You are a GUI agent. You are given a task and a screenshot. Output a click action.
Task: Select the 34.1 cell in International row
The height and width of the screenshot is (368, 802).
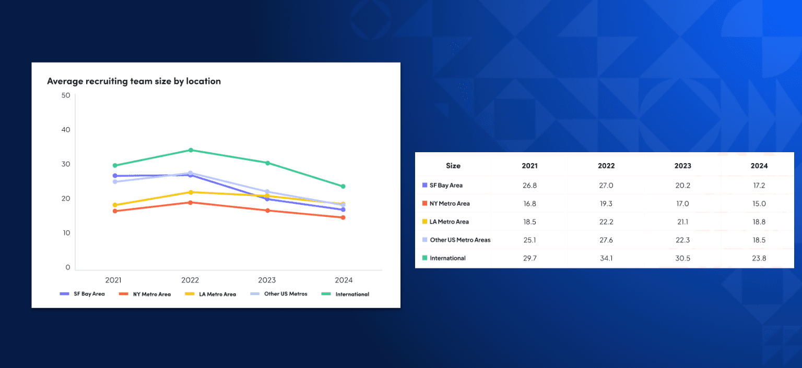pos(606,258)
